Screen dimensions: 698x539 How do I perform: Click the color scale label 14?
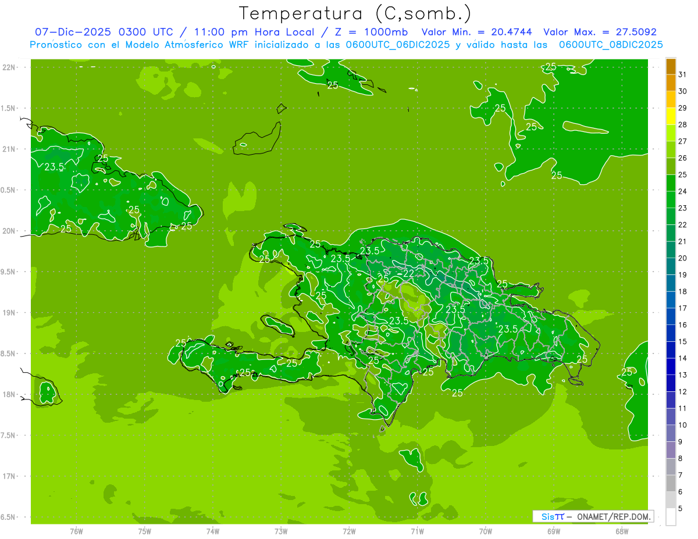pos(683,358)
